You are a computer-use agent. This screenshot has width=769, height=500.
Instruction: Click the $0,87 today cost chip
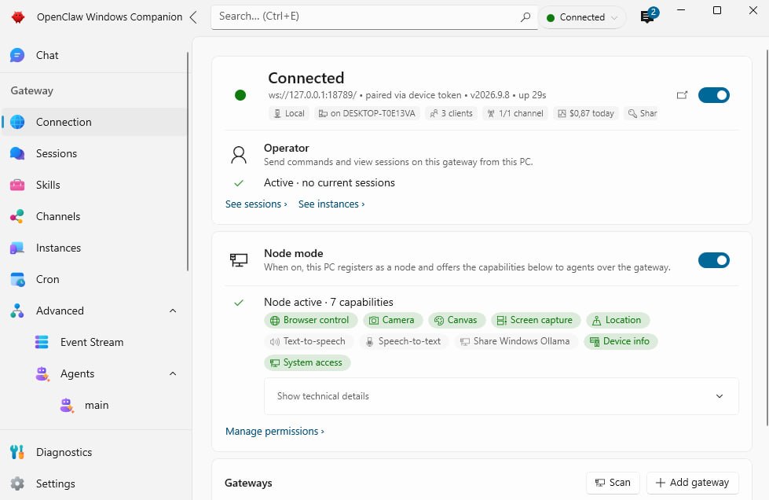tap(585, 113)
